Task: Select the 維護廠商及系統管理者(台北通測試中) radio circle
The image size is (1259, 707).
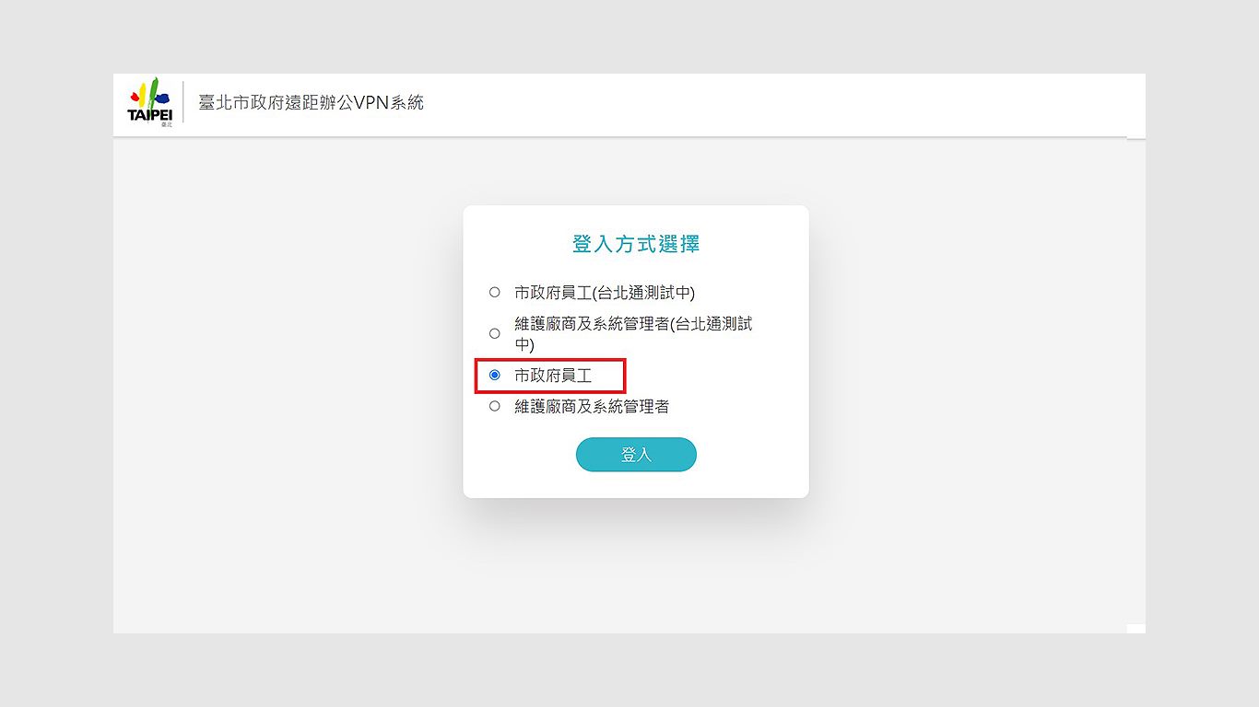Action: click(494, 333)
